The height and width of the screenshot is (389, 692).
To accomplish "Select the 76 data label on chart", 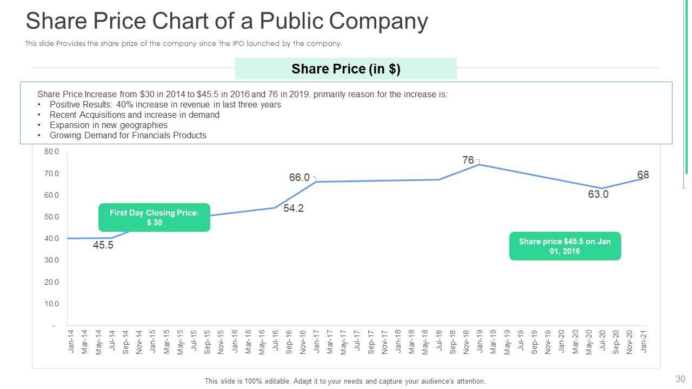I will [468, 160].
